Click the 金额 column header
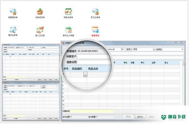 coord(153,62)
